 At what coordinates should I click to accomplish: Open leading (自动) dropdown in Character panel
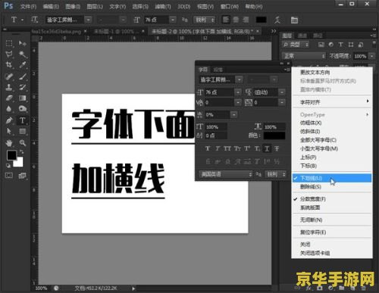pyautogui.click(x=282, y=92)
